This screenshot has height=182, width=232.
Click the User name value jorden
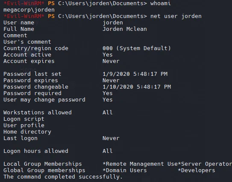point(113,23)
